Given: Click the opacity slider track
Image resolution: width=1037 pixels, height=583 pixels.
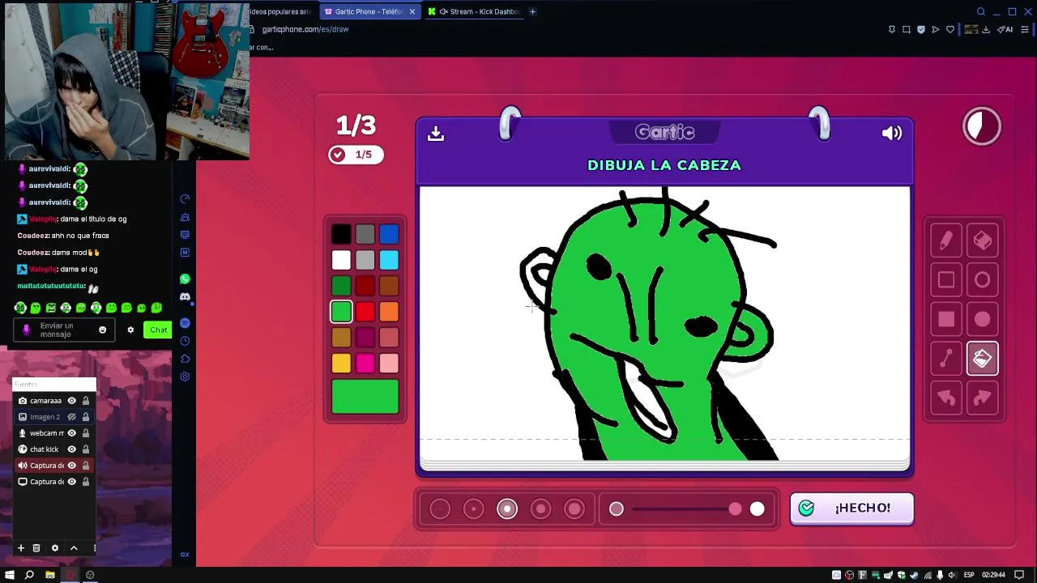Looking at the screenshot, I should [x=685, y=509].
